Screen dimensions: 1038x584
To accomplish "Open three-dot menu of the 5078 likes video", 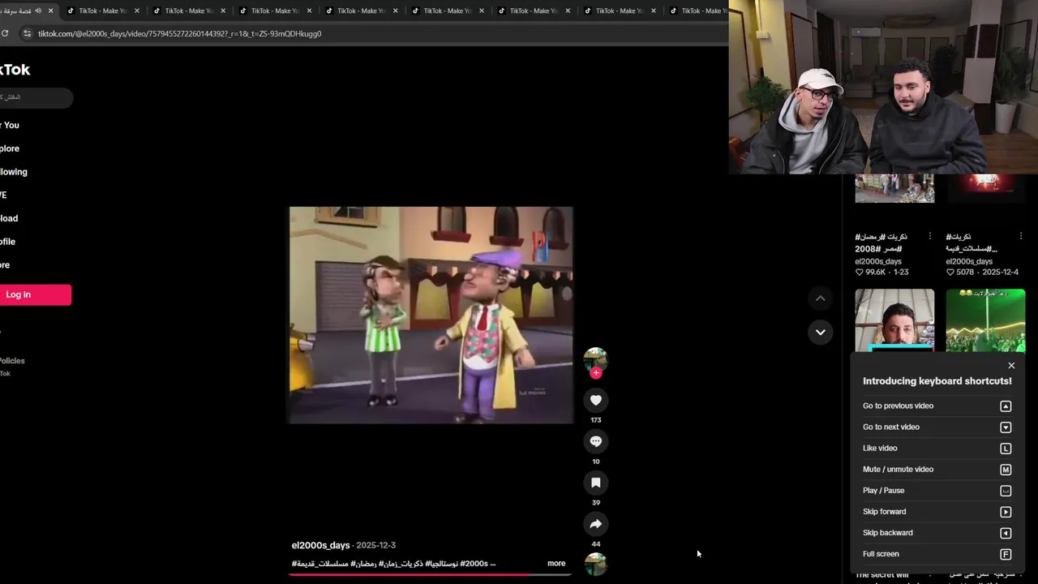I will pyautogui.click(x=1021, y=237).
